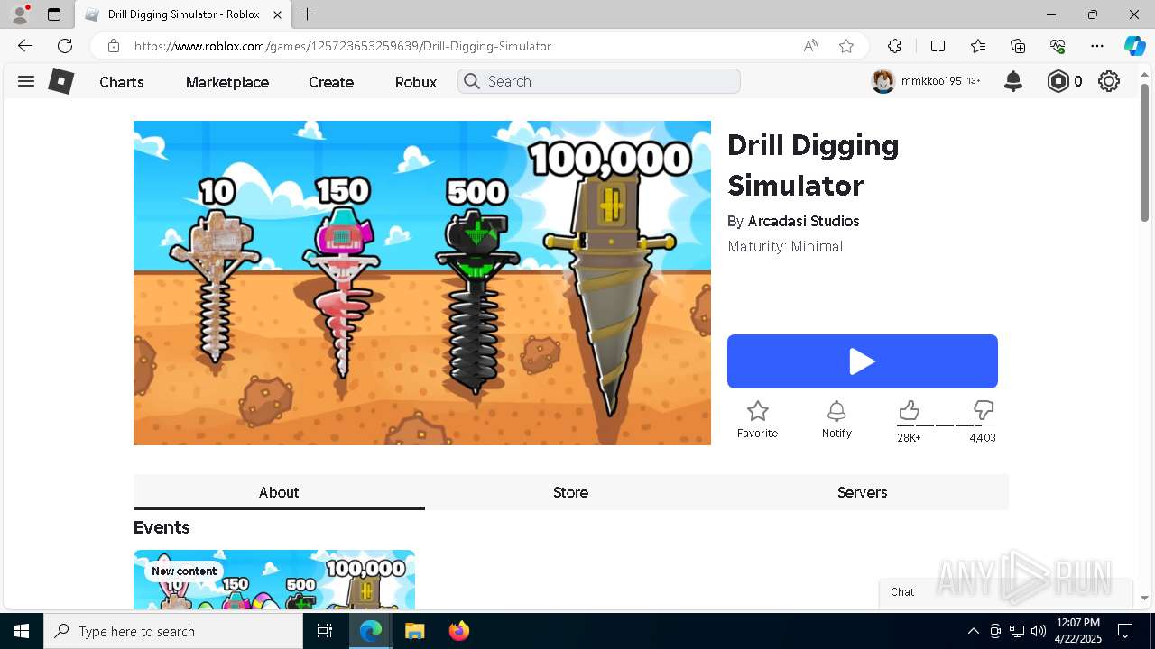Open Edge profile icon
The width and height of the screenshot is (1155, 649).
[x=20, y=14]
